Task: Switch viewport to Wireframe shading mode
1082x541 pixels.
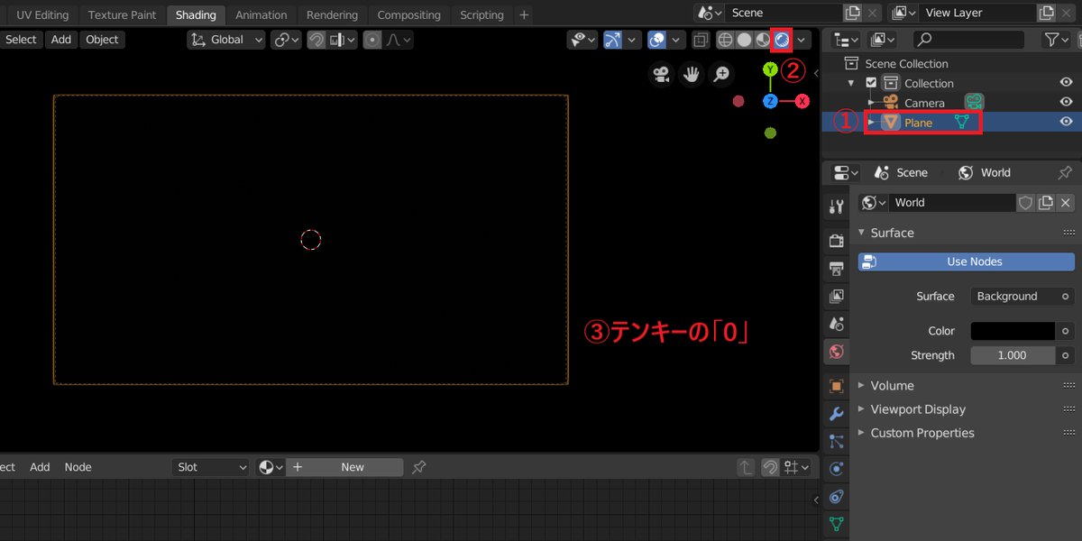Action: pyautogui.click(x=725, y=39)
